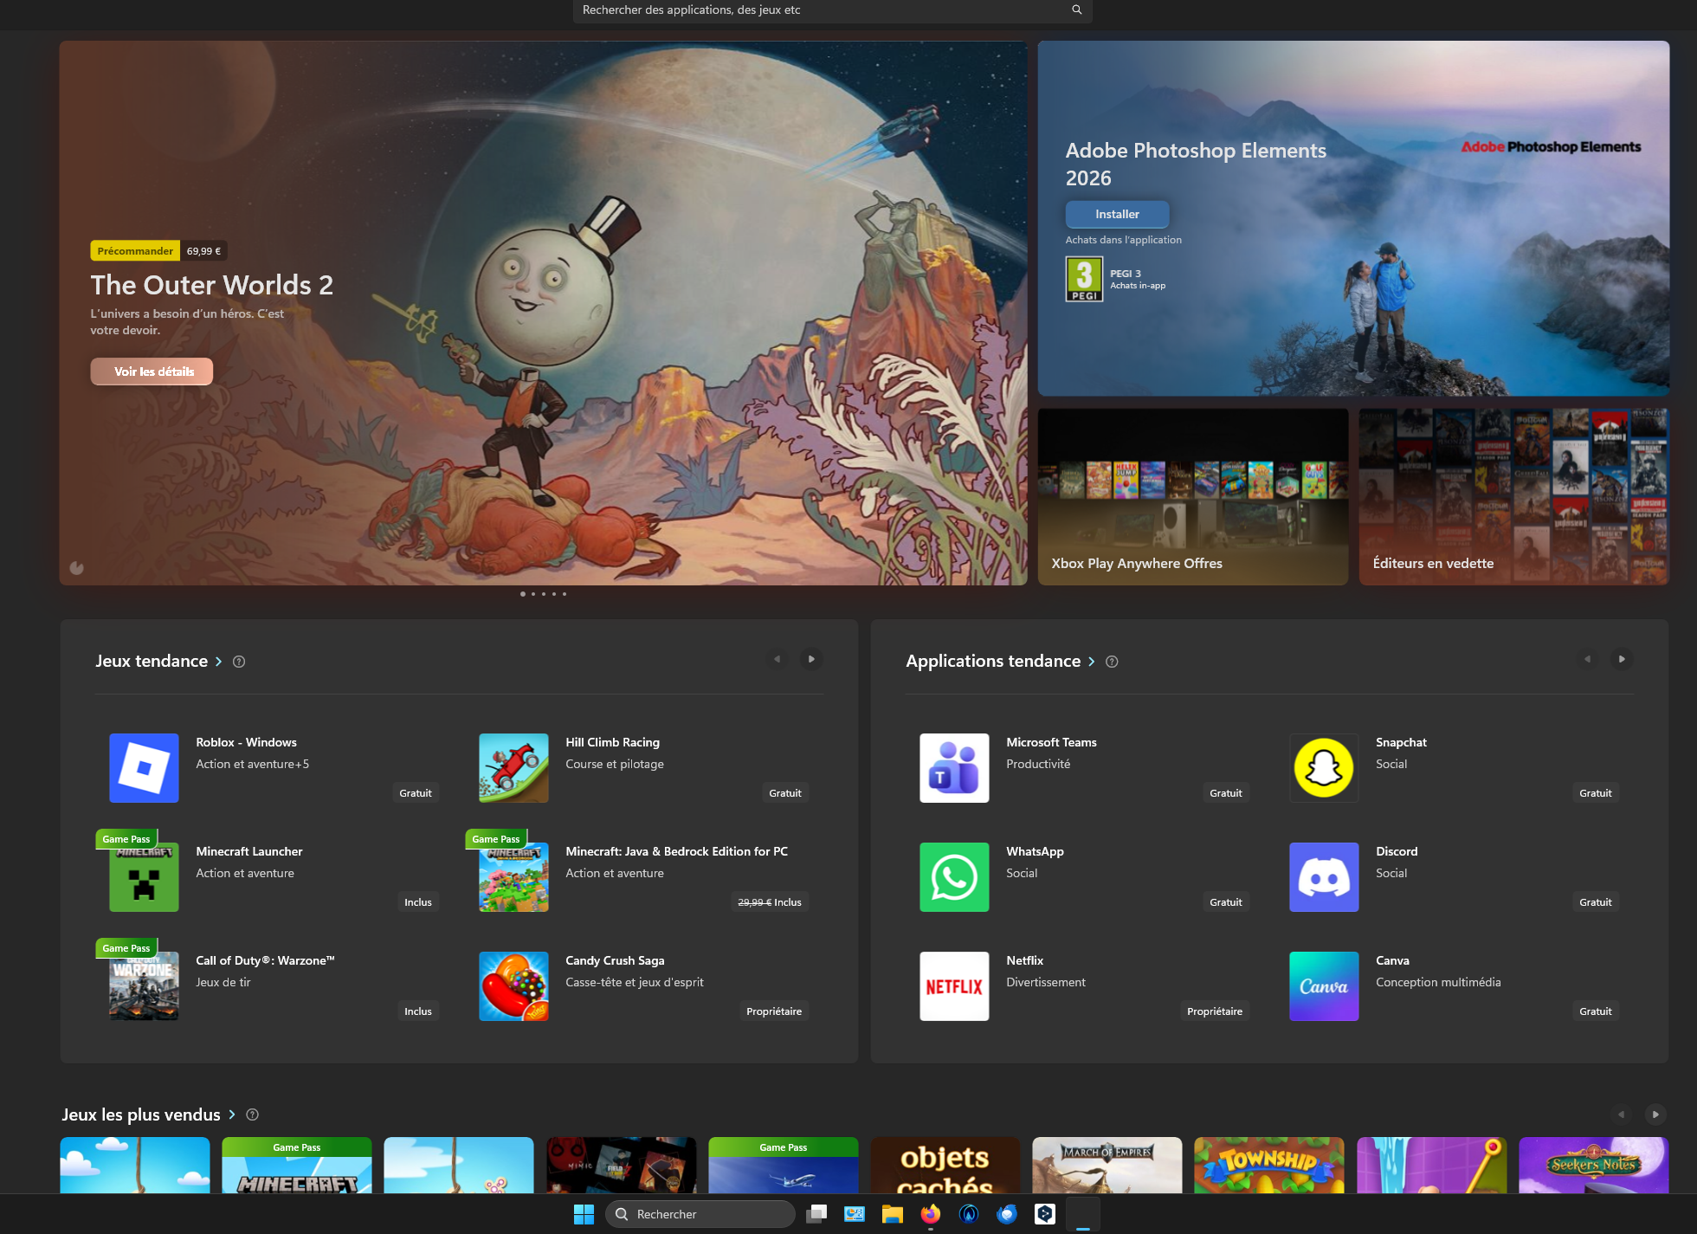Open the Netflix app icon
Viewport: 1697px width, 1234px height.
954,986
